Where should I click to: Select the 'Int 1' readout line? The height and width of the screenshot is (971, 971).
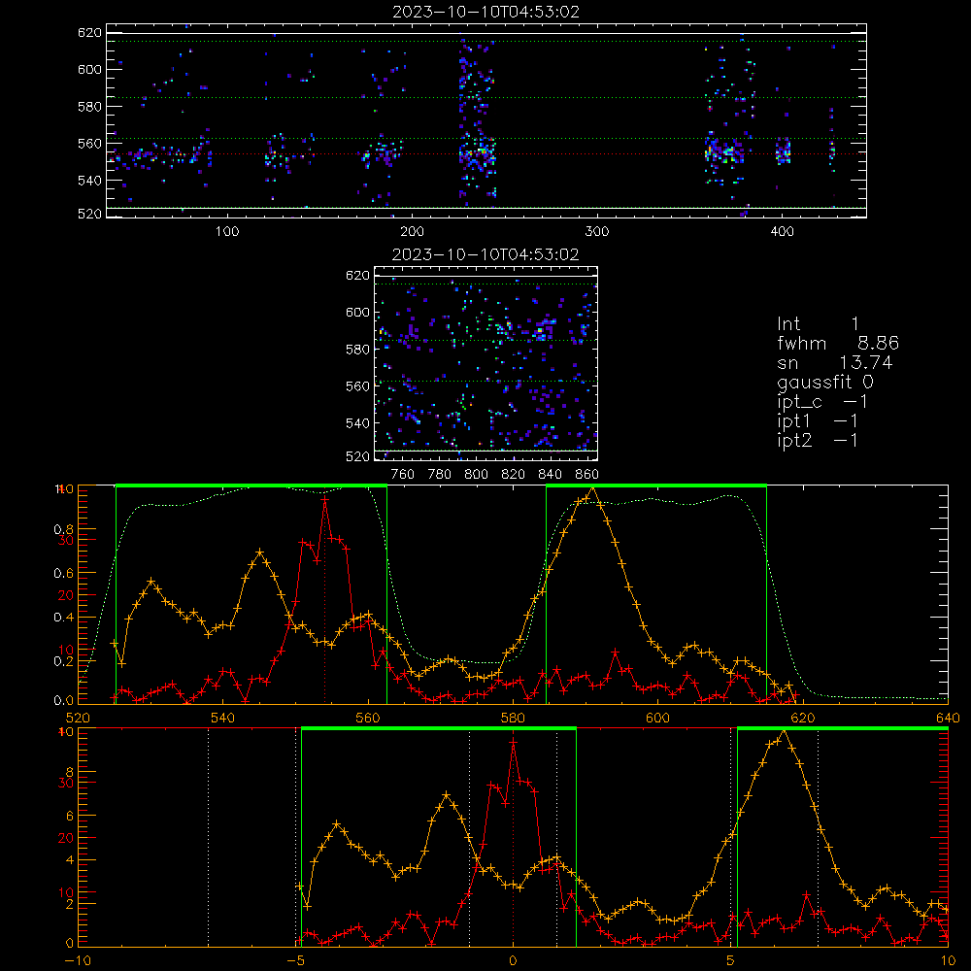[818, 324]
